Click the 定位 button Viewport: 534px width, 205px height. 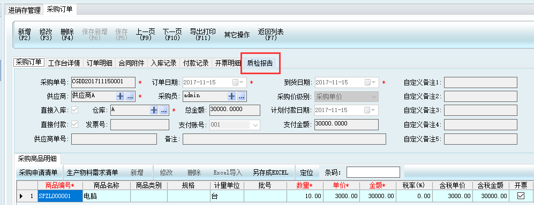[x=306, y=172]
